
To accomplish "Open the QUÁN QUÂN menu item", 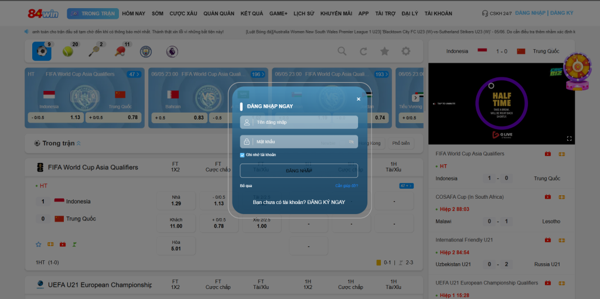I will [219, 13].
